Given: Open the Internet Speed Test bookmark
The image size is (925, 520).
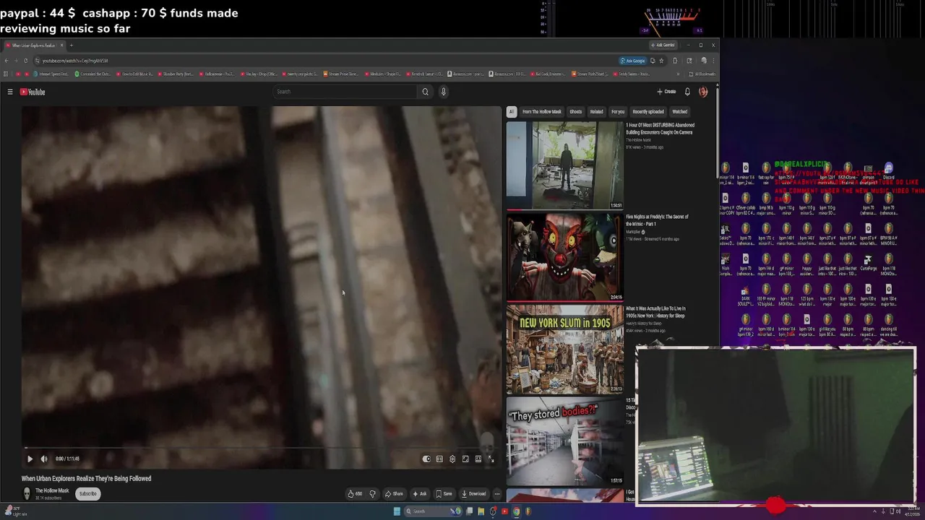Looking at the screenshot, I should pyautogui.click(x=51, y=74).
